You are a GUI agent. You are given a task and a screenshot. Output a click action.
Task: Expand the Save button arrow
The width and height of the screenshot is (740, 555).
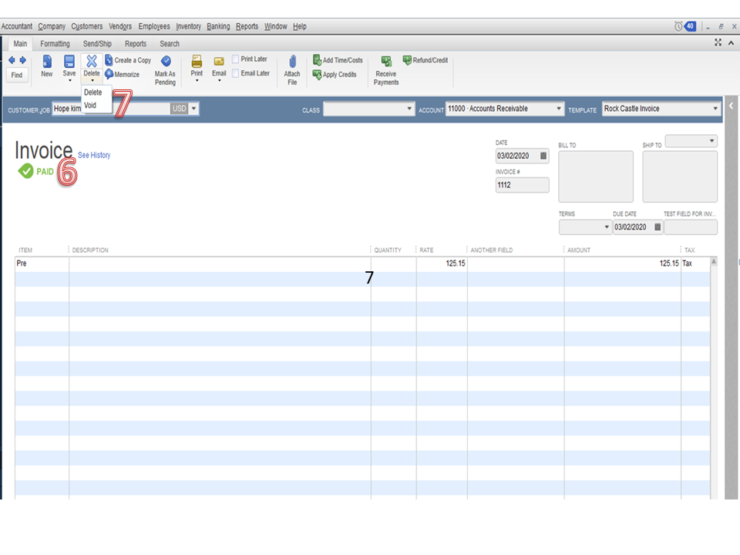click(70, 81)
